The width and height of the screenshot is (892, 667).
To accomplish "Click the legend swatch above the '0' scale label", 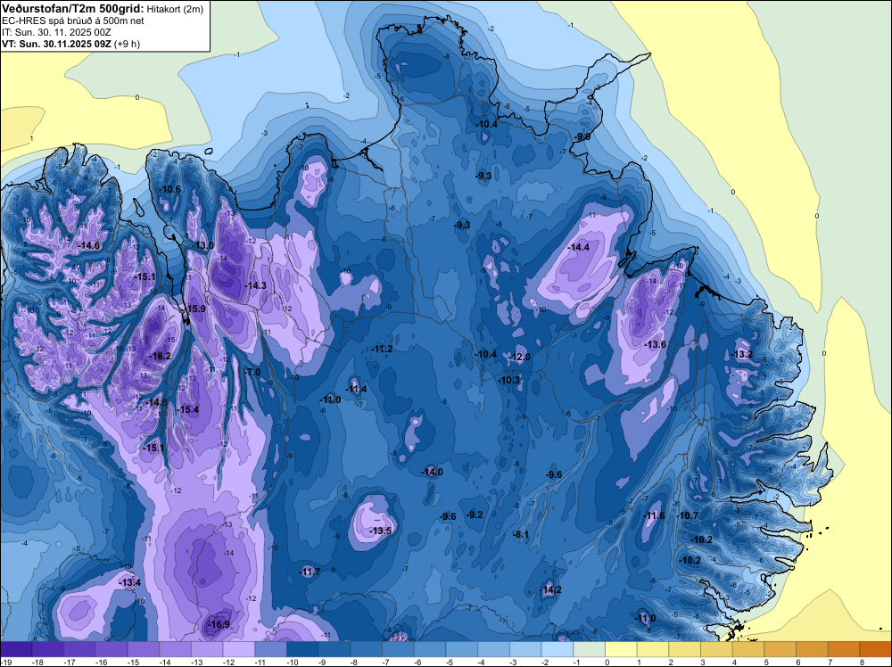I will click(621, 649).
